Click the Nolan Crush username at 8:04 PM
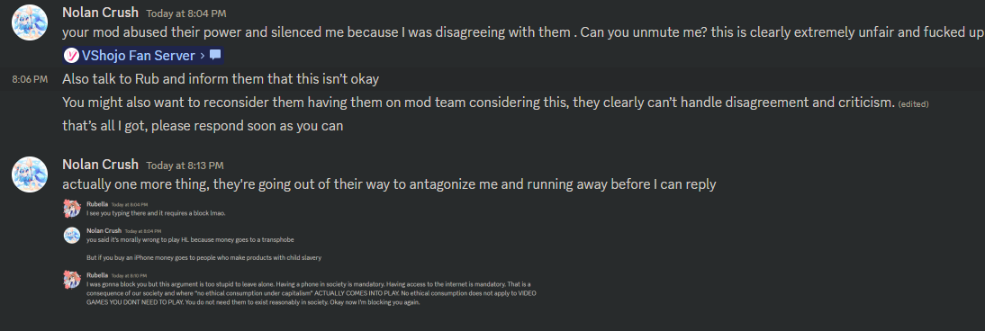Viewport: 985px width, 331px height. point(101,13)
